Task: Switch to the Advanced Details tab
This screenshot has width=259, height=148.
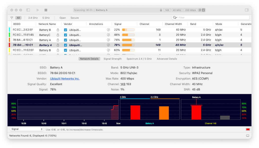Action: 167,59
